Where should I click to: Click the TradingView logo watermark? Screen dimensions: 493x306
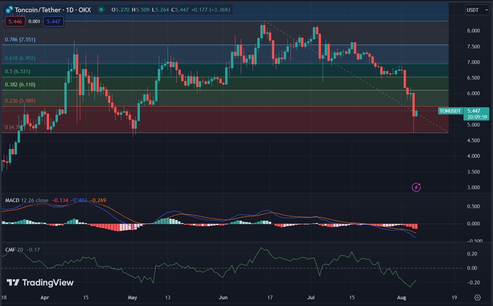[40, 283]
